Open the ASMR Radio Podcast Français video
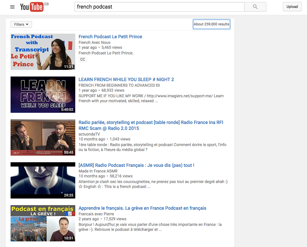The width and height of the screenshot is (307, 247). point(136,165)
